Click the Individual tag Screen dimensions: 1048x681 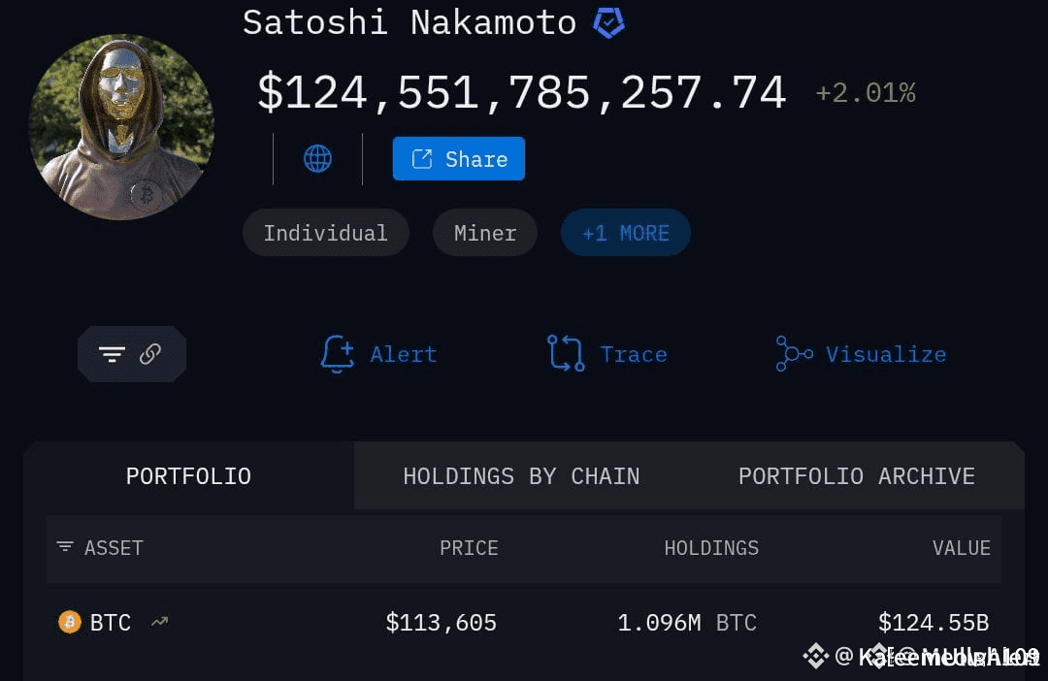click(325, 233)
